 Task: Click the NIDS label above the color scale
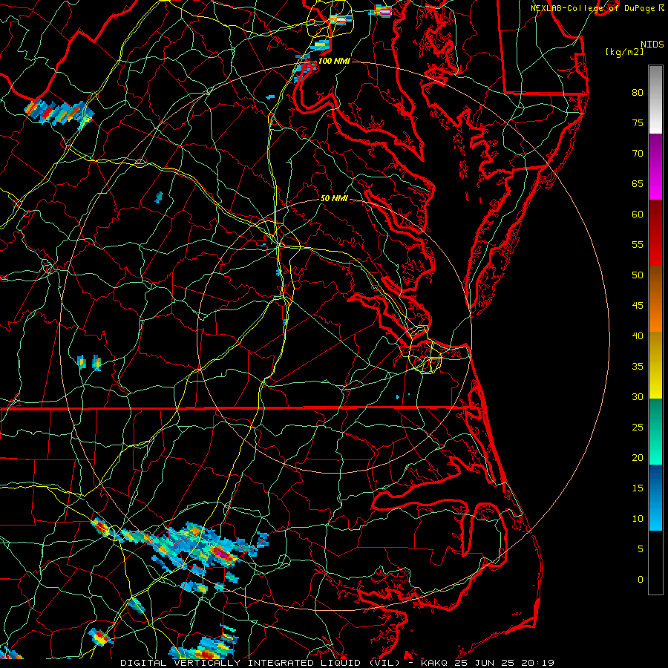click(x=652, y=45)
